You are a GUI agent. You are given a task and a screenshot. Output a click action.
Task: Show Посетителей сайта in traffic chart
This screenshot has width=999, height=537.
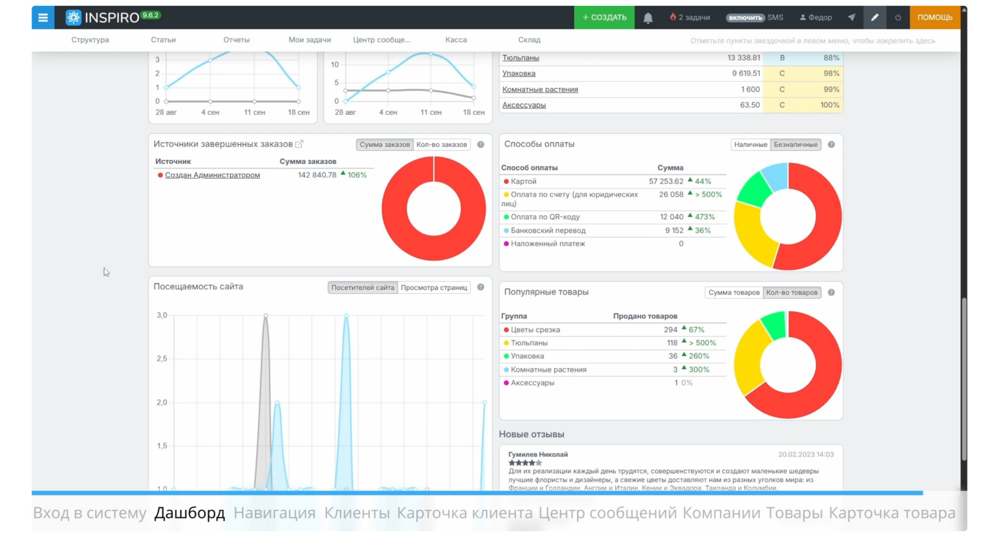363,288
